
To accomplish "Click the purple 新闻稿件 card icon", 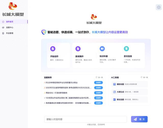I will (78, 49).
